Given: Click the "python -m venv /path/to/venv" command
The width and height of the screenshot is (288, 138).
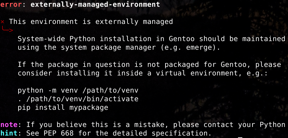Looking at the screenshot, I should (x=78, y=90).
